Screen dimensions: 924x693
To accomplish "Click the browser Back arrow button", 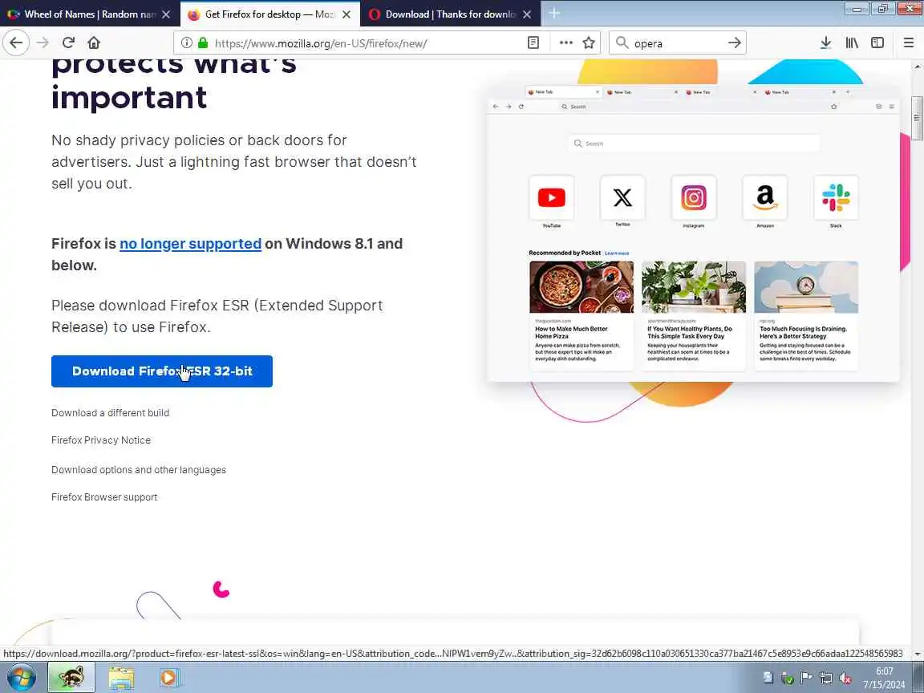I will (x=16, y=43).
